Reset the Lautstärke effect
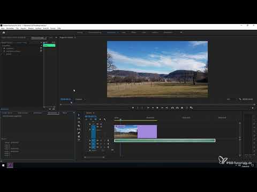 tap(41, 48)
